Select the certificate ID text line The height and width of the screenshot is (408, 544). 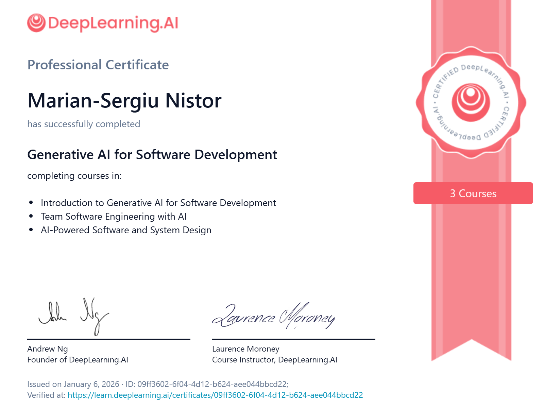(x=158, y=384)
